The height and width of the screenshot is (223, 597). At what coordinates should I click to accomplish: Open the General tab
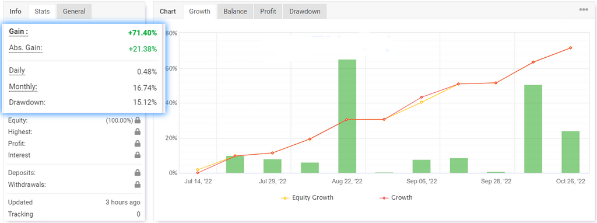[x=74, y=12]
